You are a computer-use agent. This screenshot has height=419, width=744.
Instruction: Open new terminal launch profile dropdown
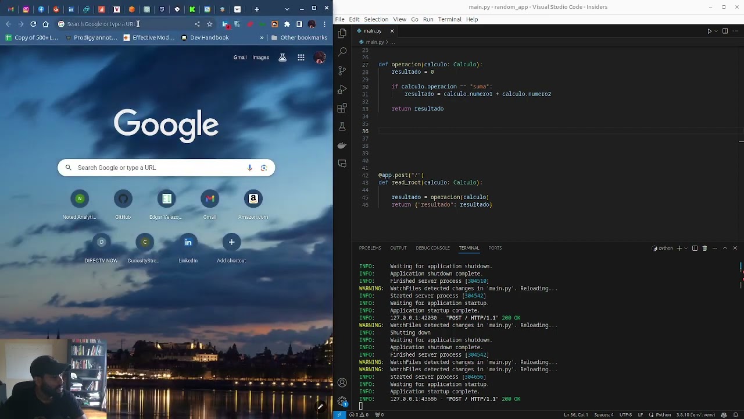click(686, 248)
